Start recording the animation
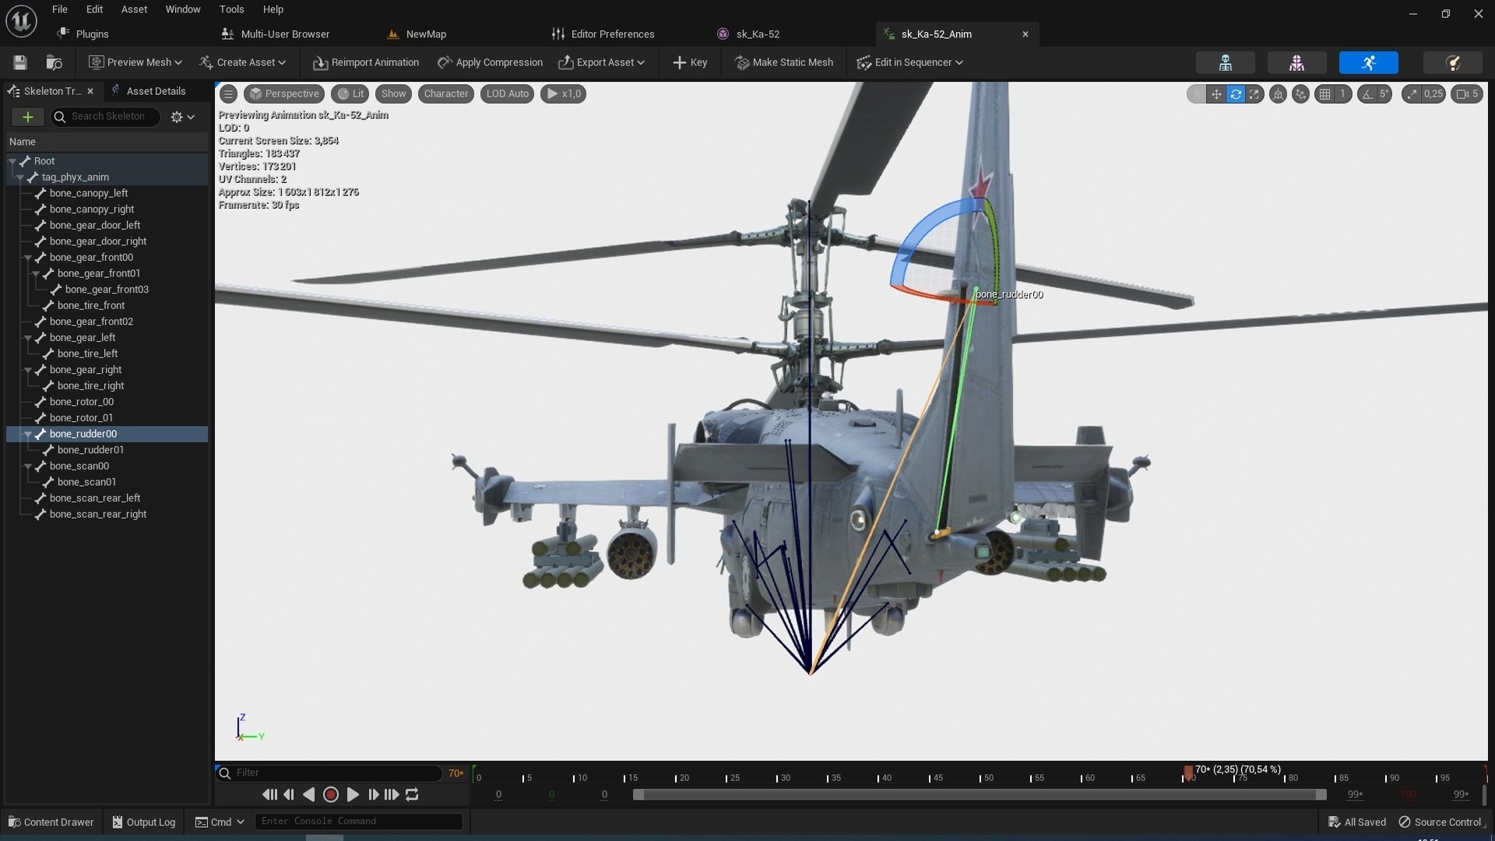This screenshot has width=1495, height=841. tap(330, 794)
